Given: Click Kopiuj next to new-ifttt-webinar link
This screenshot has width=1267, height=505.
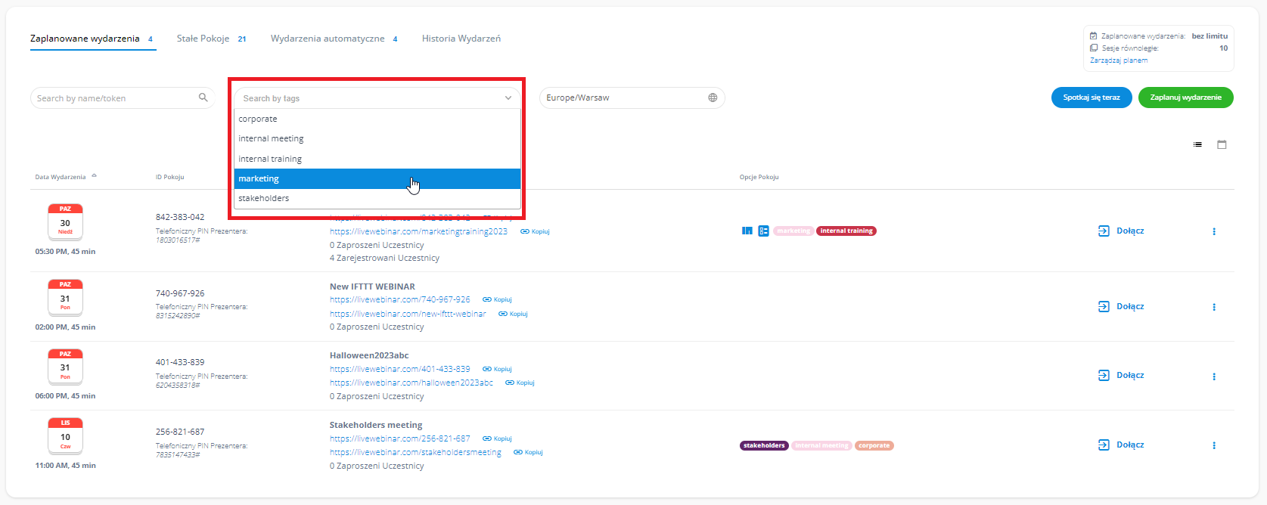Looking at the screenshot, I should coord(513,314).
